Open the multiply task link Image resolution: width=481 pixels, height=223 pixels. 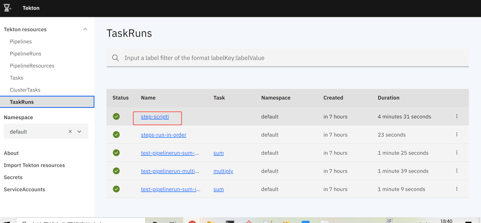point(223,171)
